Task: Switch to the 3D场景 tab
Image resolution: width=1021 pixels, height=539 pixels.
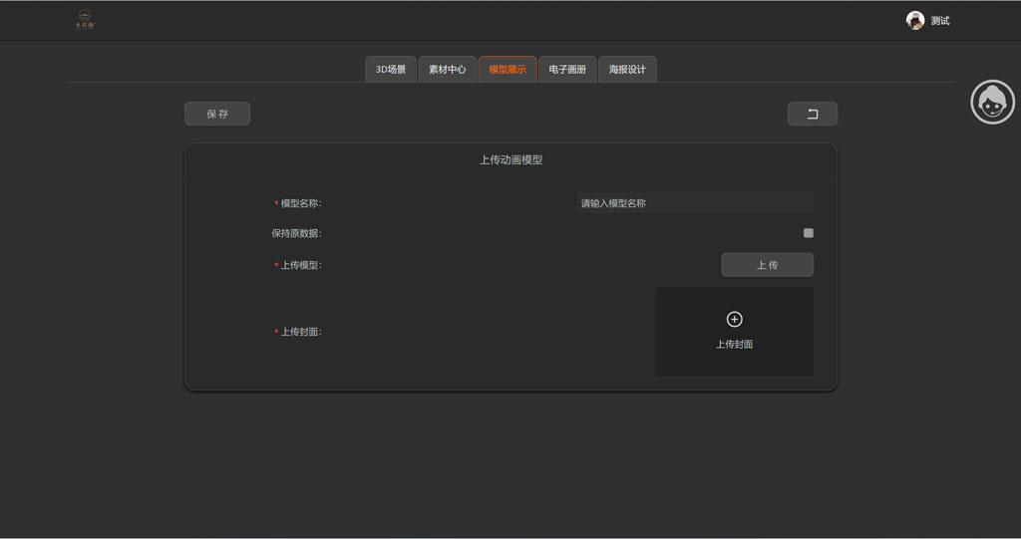Action: (x=391, y=69)
